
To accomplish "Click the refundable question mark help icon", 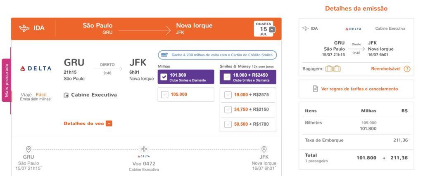I will pyautogui.click(x=407, y=69).
